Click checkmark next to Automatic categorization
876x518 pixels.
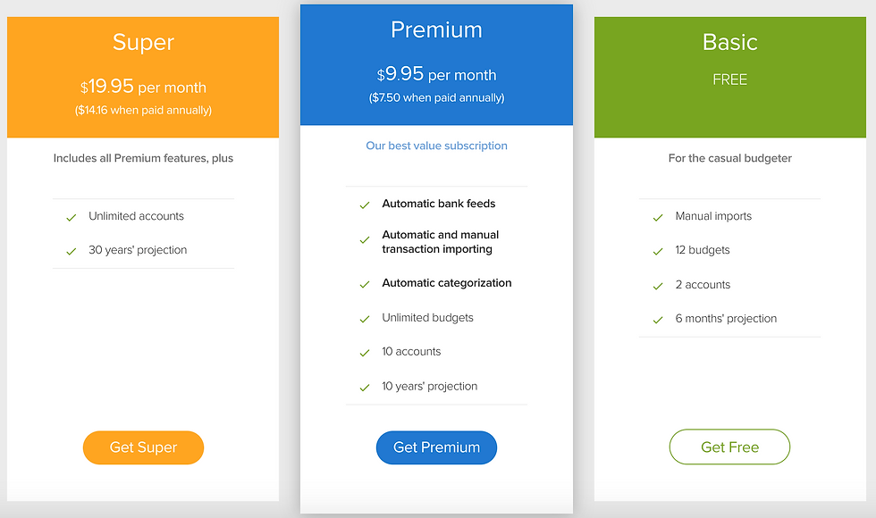click(x=365, y=284)
